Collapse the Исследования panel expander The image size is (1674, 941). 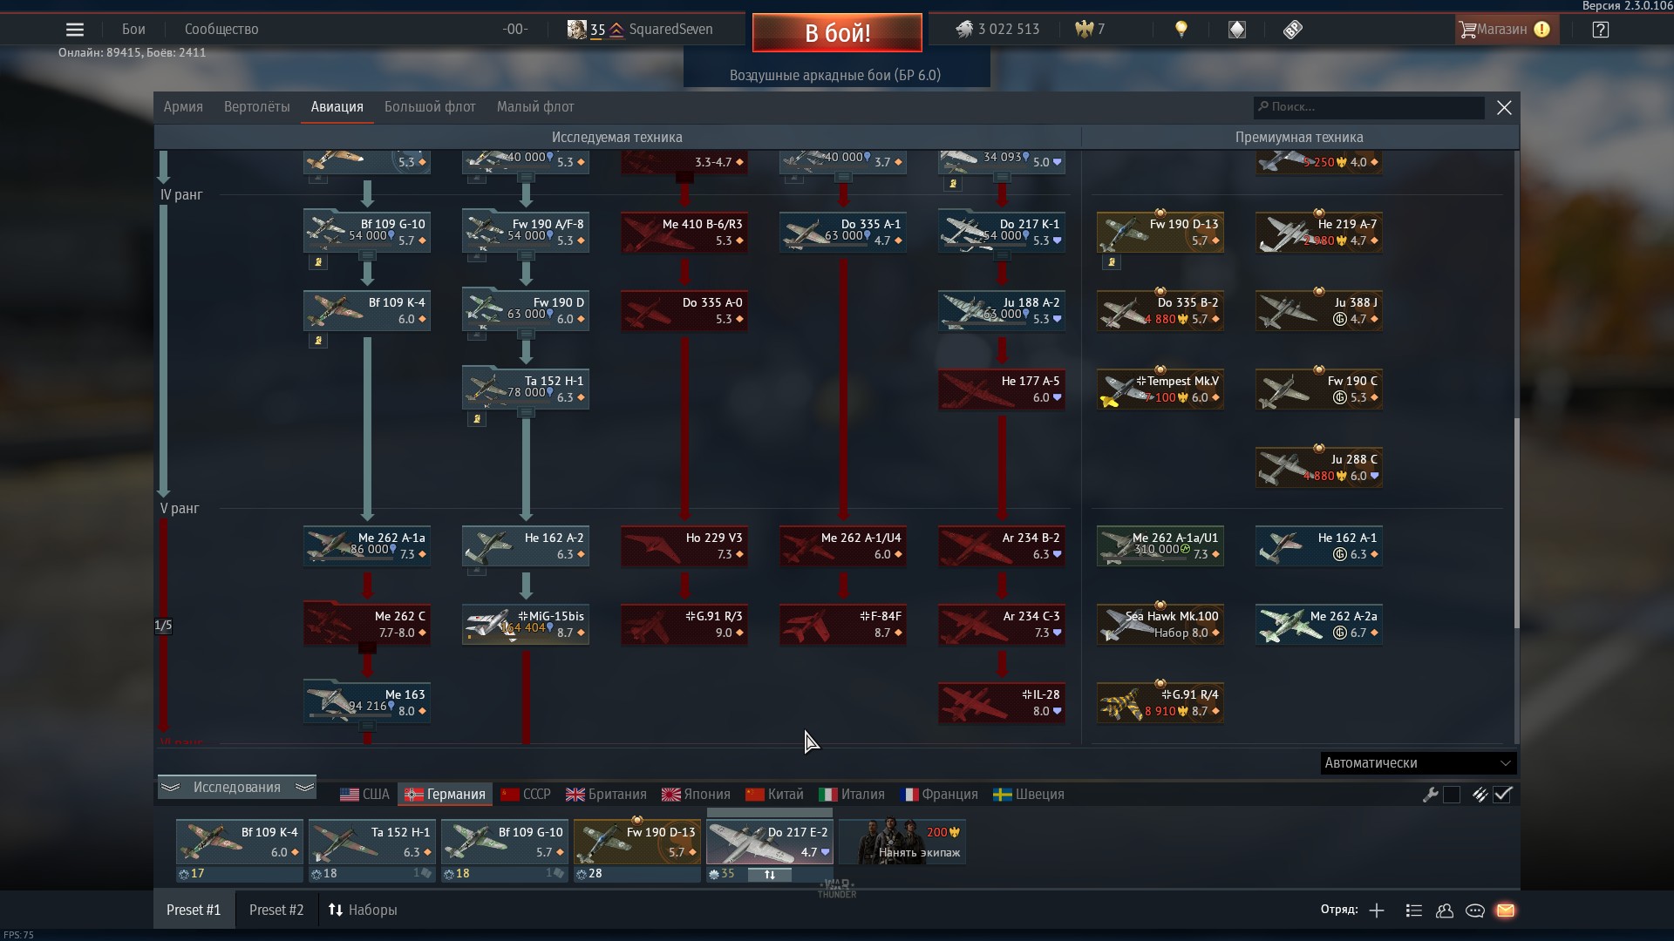[x=237, y=788]
